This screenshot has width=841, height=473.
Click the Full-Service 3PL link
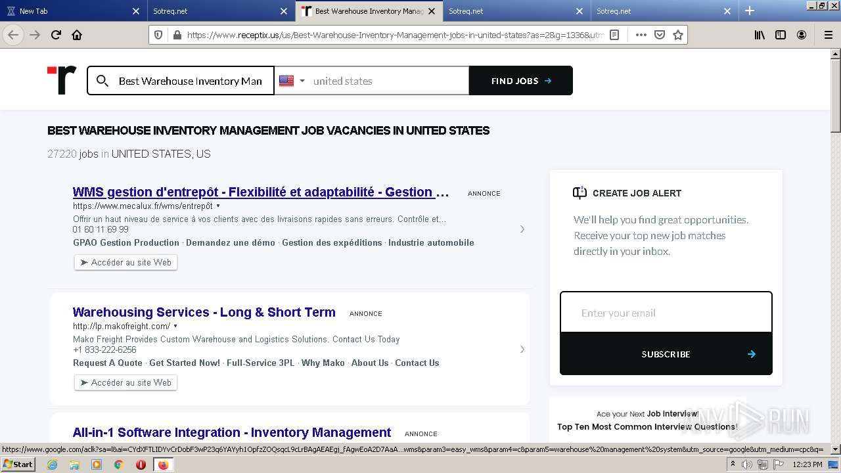[261, 363]
